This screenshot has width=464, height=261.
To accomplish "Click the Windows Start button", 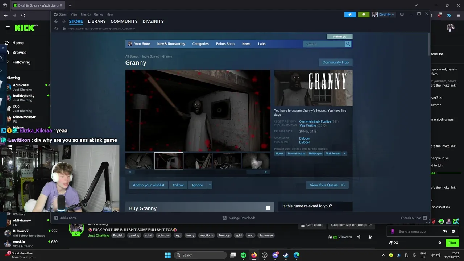I will 168,255.
